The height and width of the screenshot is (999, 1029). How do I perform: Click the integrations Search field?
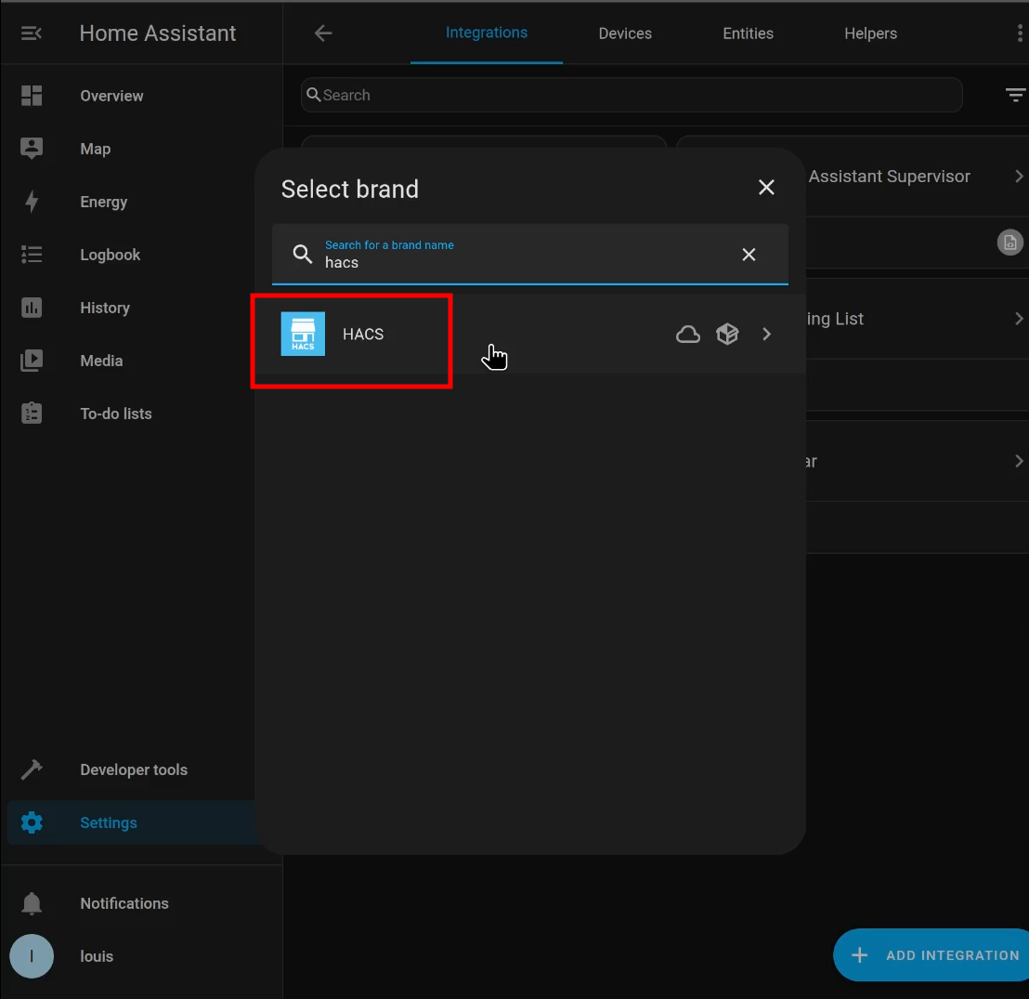[632, 95]
